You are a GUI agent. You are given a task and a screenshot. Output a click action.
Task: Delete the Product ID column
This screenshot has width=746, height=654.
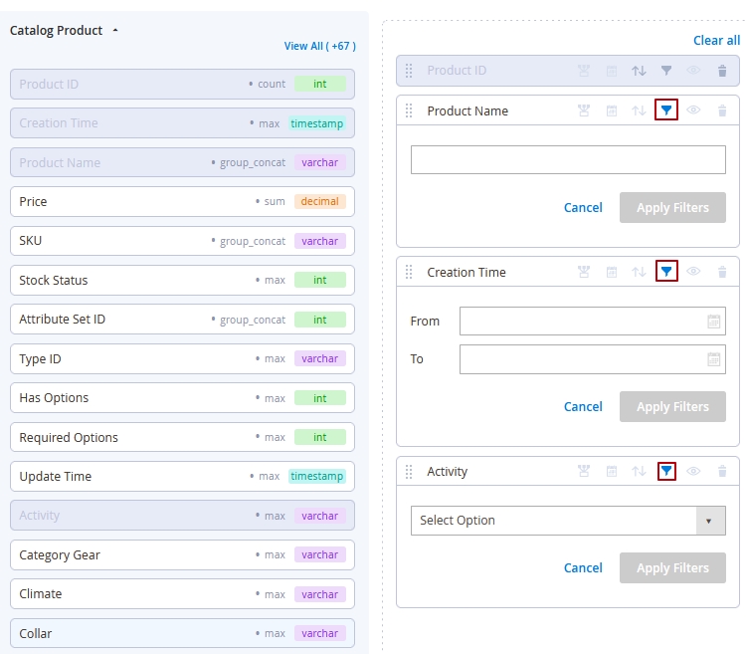pyautogui.click(x=722, y=71)
